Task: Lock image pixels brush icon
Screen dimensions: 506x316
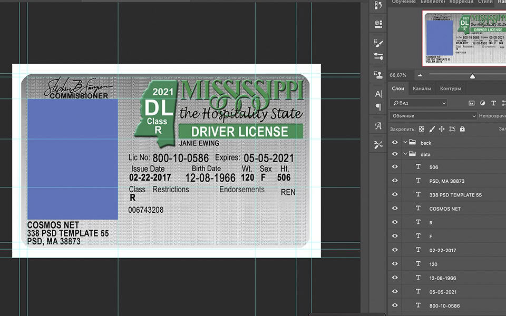Action: pos(432,129)
